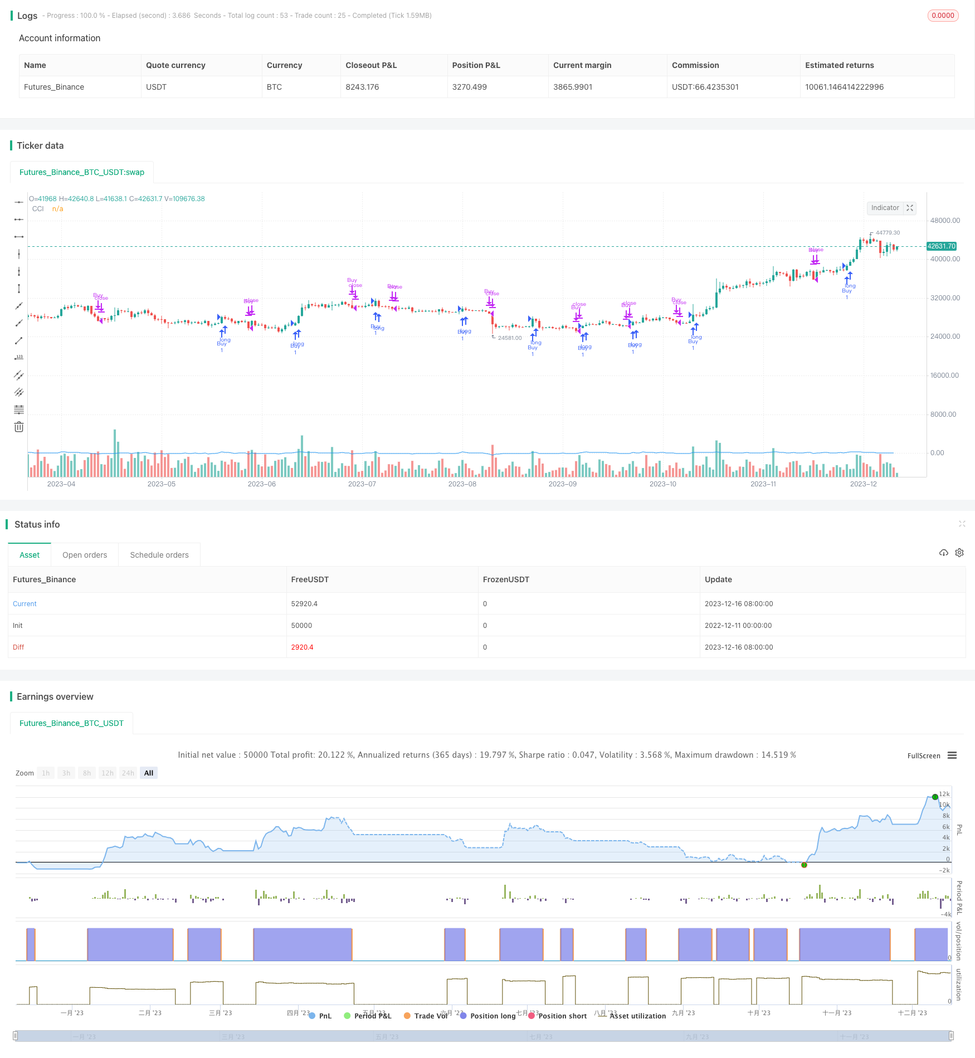The height and width of the screenshot is (1058, 975).
Task: Select the diagonal ray line drawing tool
Action: pos(19,323)
